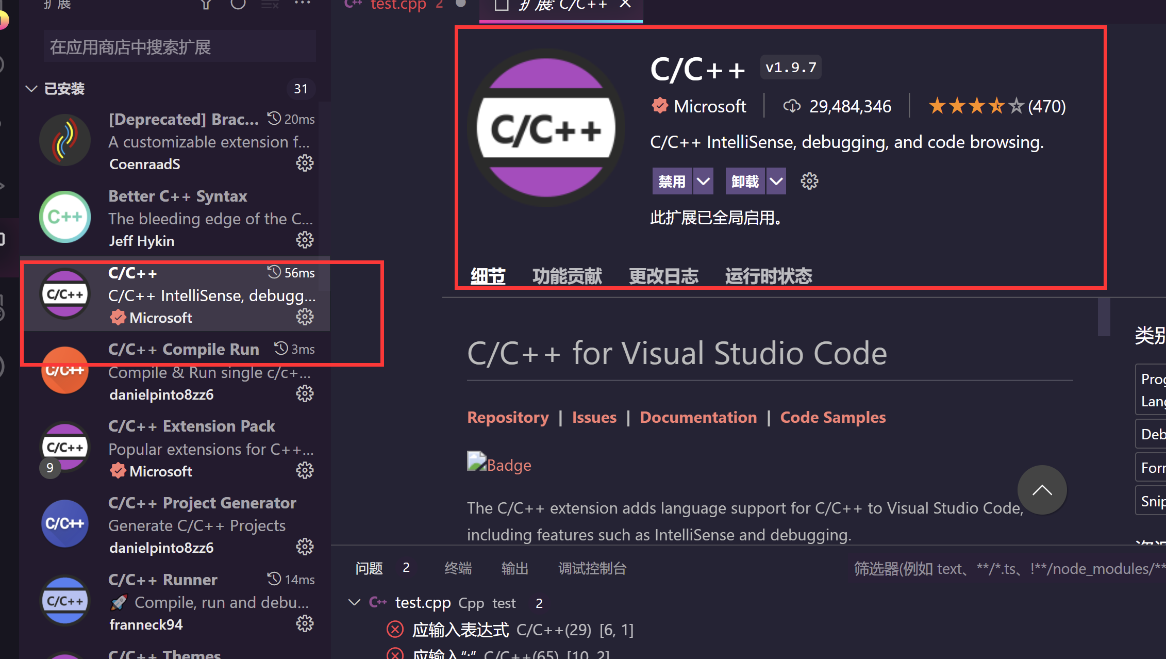1166x659 pixels.
Task: Click the large C/C++ extension logo
Action: pos(546,128)
